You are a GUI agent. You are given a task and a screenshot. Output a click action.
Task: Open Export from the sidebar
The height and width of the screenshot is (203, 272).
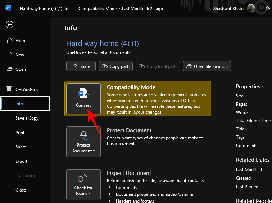point(21,161)
